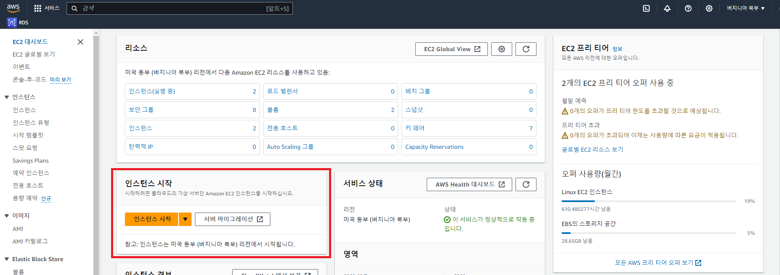Open 용량 예약 in sidebar
780x275 pixels.
pos(25,198)
